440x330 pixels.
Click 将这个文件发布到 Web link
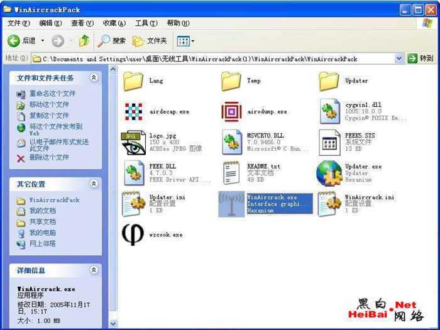coord(56,129)
